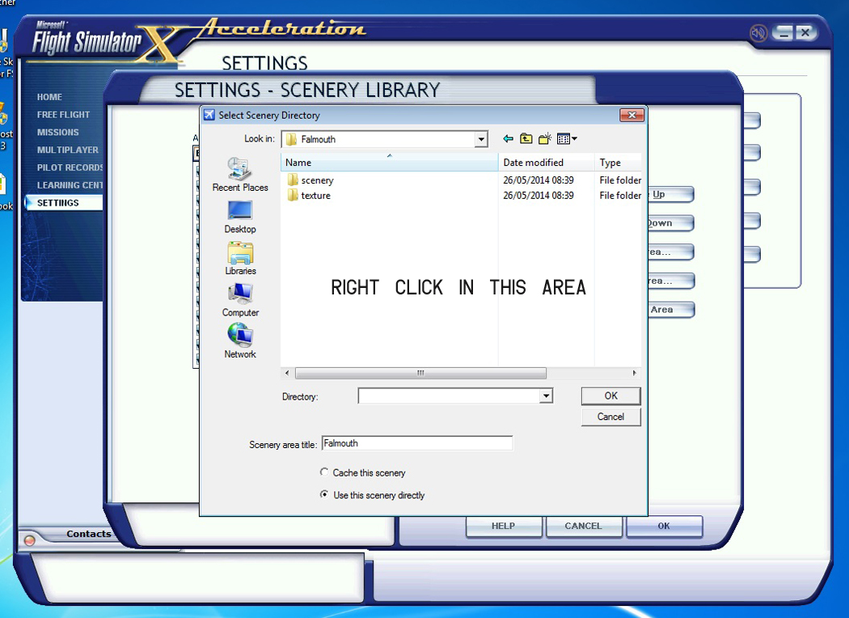Click the Move Down button

671,223
